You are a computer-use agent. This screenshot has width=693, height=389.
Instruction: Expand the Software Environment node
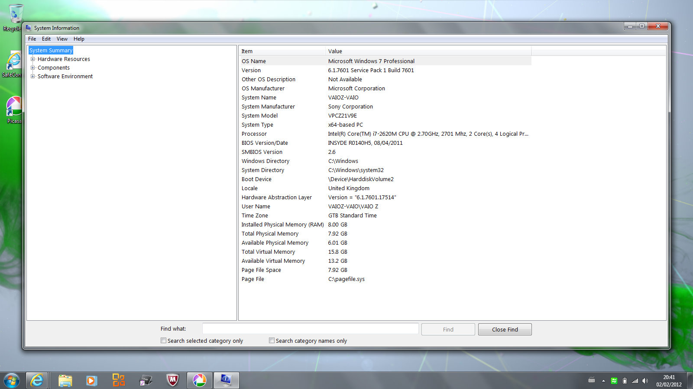pyautogui.click(x=32, y=77)
